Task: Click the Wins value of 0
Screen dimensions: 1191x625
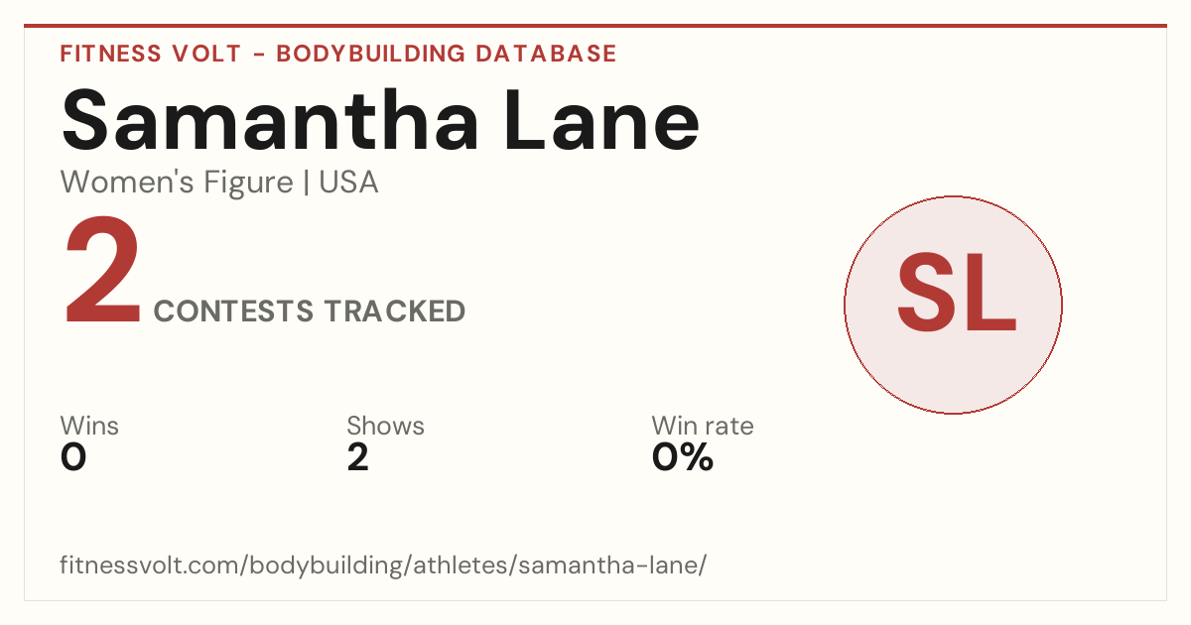Action: 73,457
